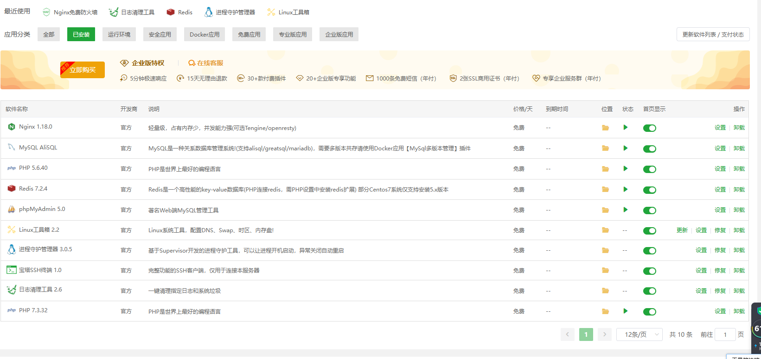Click phpMyAdmin 5.0 status play icon
The width and height of the screenshot is (761, 359).
coord(626,210)
